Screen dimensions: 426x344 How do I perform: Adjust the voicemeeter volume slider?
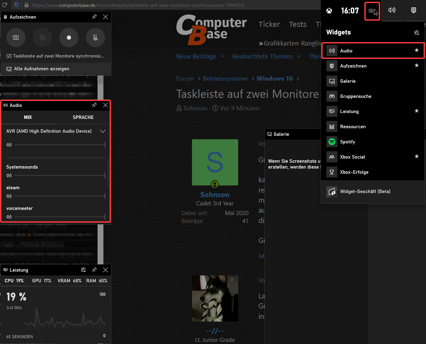tap(60, 217)
